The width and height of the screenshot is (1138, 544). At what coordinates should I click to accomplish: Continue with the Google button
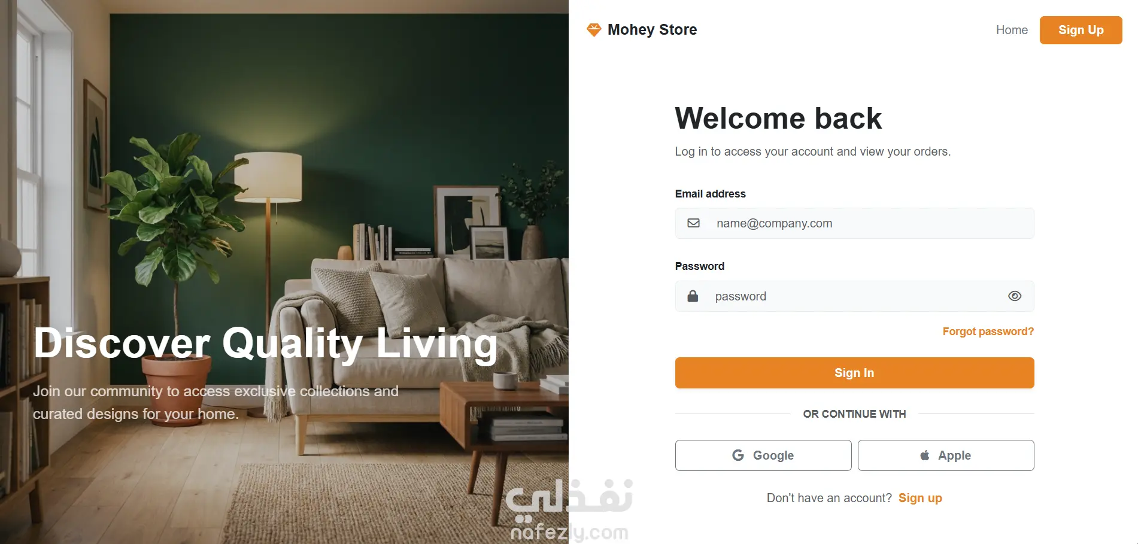click(x=763, y=455)
